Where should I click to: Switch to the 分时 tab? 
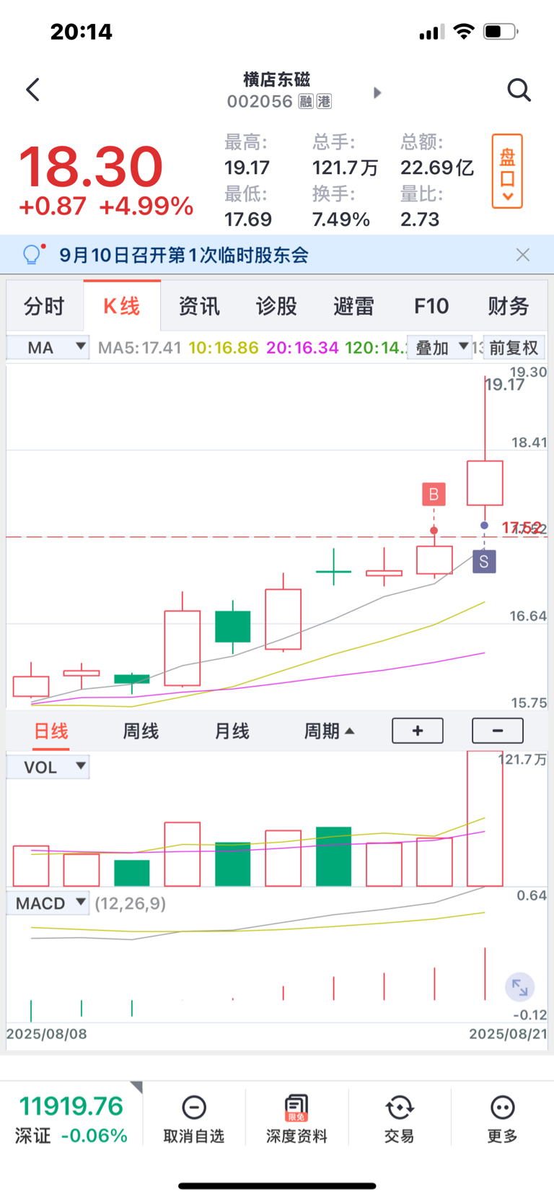(x=45, y=306)
